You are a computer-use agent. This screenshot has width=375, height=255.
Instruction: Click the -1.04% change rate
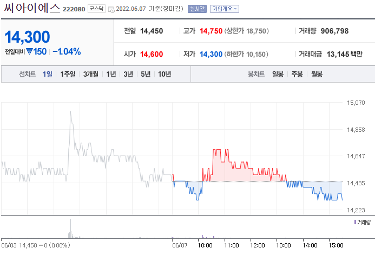tap(67, 51)
